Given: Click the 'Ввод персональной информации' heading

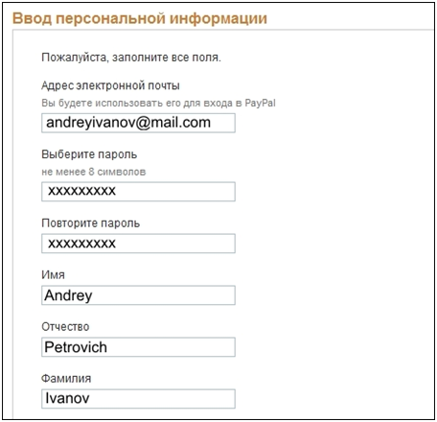Looking at the screenshot, I should [x=140, y=18].
